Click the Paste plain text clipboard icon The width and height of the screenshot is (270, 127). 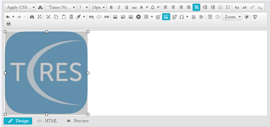72,17
